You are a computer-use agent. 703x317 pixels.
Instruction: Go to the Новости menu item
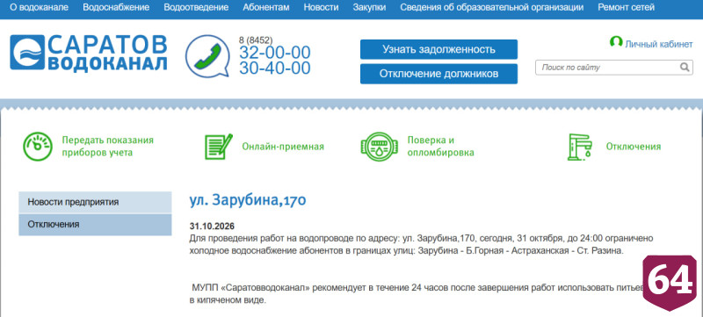click(x=321, y=8)
